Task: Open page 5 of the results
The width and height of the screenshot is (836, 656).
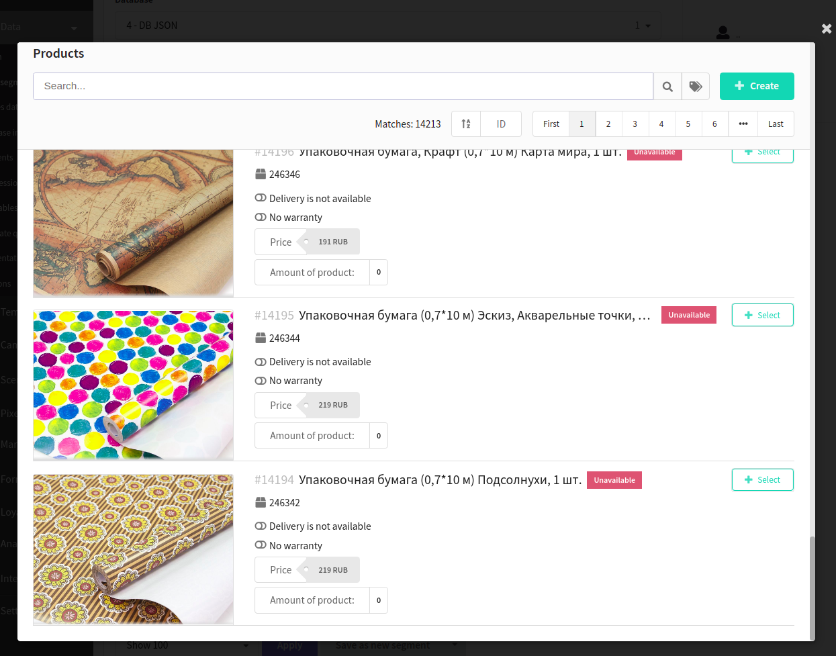Action: (x=688, y=124)
